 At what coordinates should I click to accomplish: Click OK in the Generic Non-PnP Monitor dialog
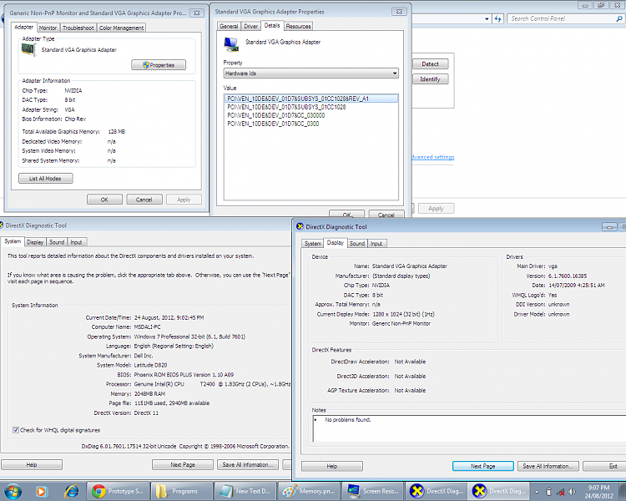click(104, 200)
